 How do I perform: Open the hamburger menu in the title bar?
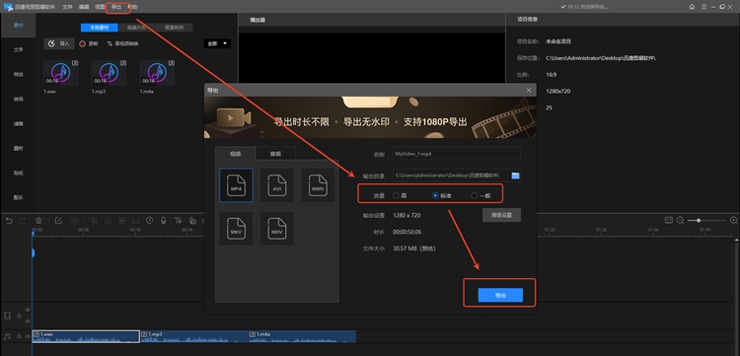pos(703,7)
